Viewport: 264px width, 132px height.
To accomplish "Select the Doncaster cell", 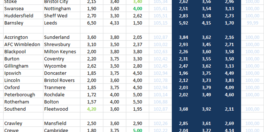I will [62, 73].
